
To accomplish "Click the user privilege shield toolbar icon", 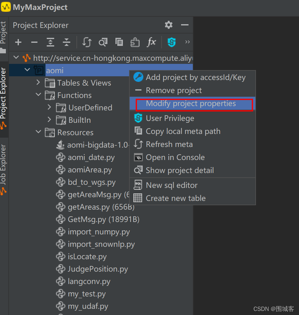I will [172, 42].
